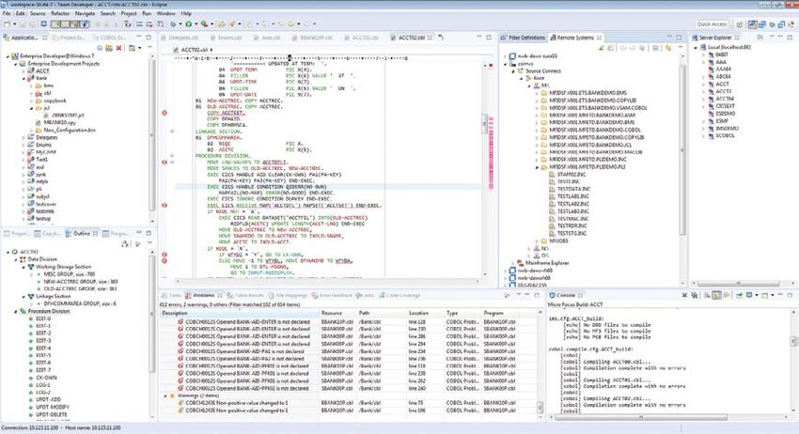
Task: Collapse the Bank project node in Application explorer
Action: tap(23, 79)
